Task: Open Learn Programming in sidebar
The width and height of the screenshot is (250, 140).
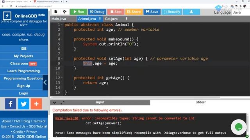Action: point(24,71)
